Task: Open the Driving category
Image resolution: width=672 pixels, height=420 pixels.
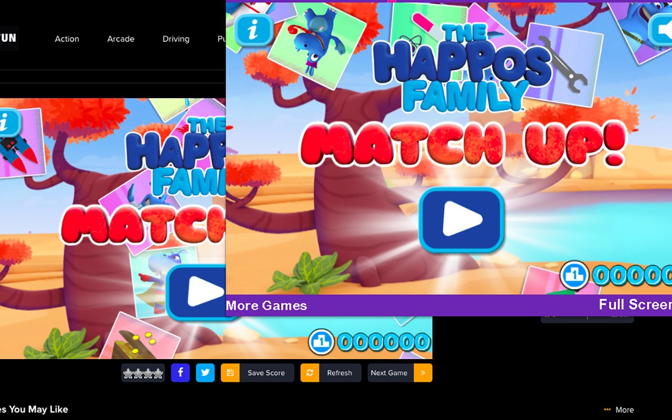Action: (176, 39)
